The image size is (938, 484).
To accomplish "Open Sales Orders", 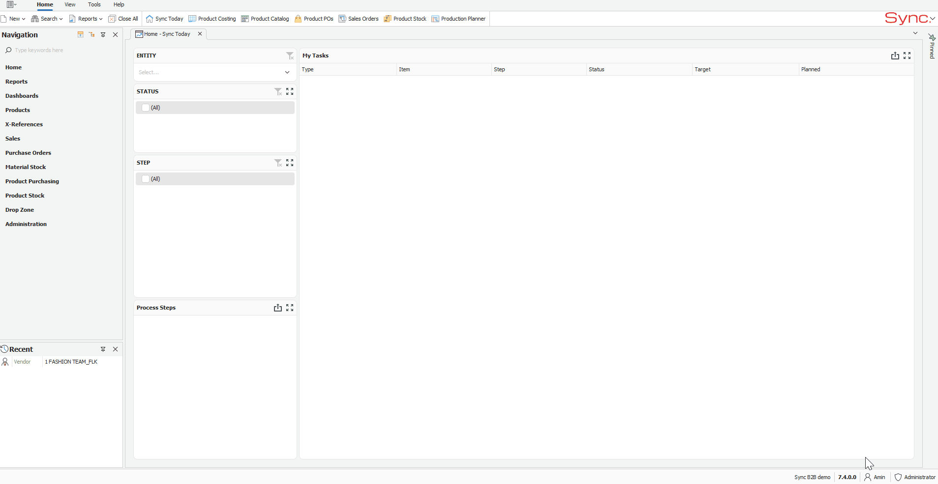I will [358, 19].
